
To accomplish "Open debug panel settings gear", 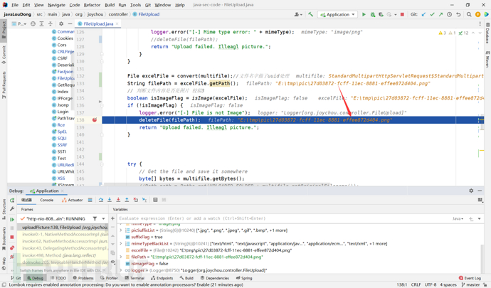I will pyautogui.click(x=471, y=191).
